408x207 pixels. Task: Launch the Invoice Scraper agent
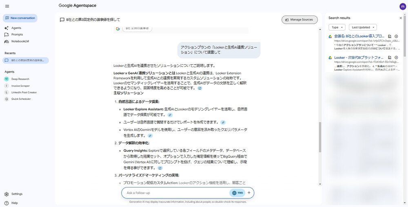coord(20,86)
